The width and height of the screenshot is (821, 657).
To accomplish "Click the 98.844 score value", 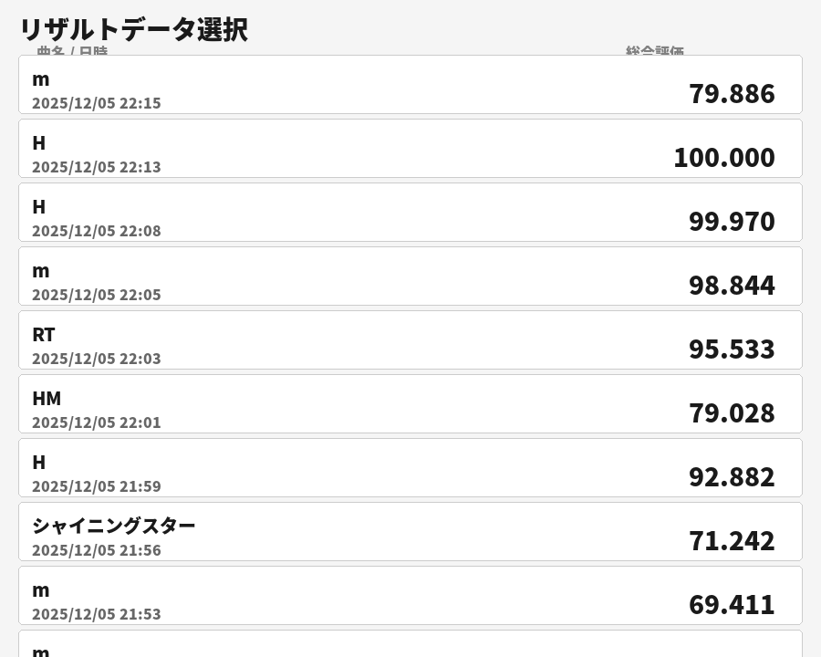I will [x=732, y=286].
